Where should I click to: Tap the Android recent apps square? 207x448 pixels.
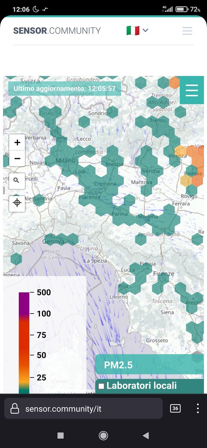pos(61,435)
